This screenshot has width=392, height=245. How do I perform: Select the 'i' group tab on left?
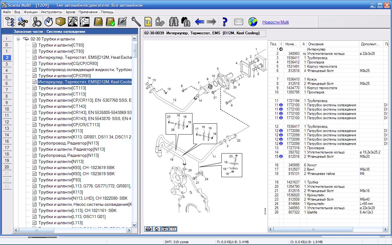(7, 39)
